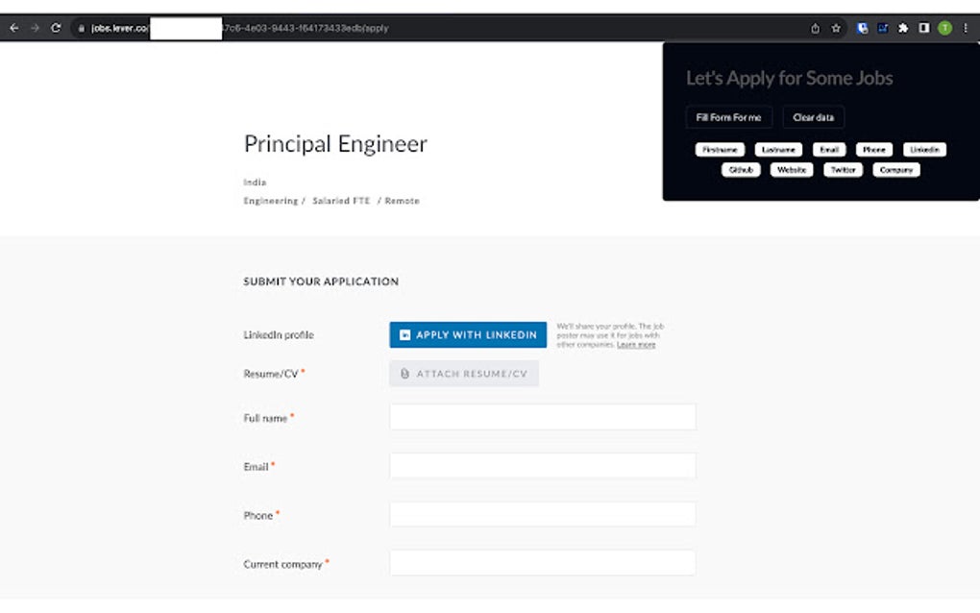Select the "Github" chip in the panel
The height and width of the screenshot is (613, 980).
(740, 169)
